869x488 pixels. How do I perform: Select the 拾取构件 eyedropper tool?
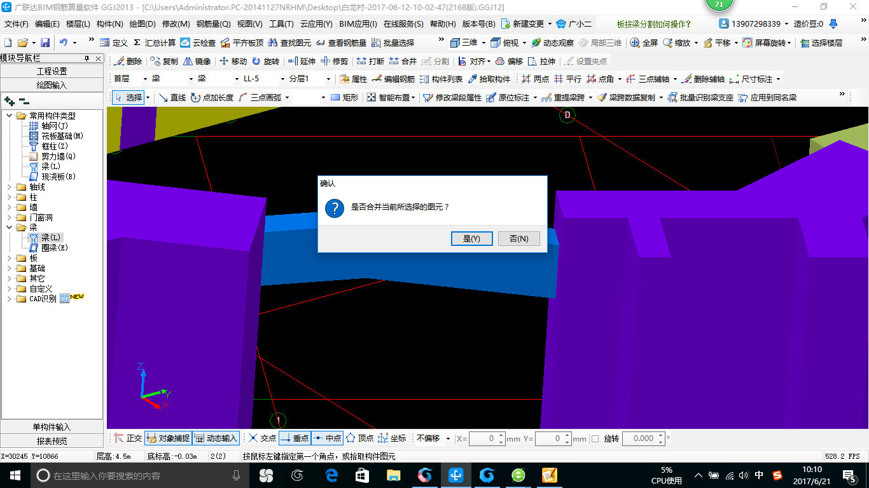point(489,79)
